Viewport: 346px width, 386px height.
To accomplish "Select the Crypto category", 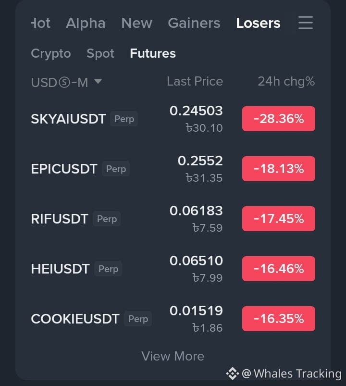I will [x=51, y=53].
